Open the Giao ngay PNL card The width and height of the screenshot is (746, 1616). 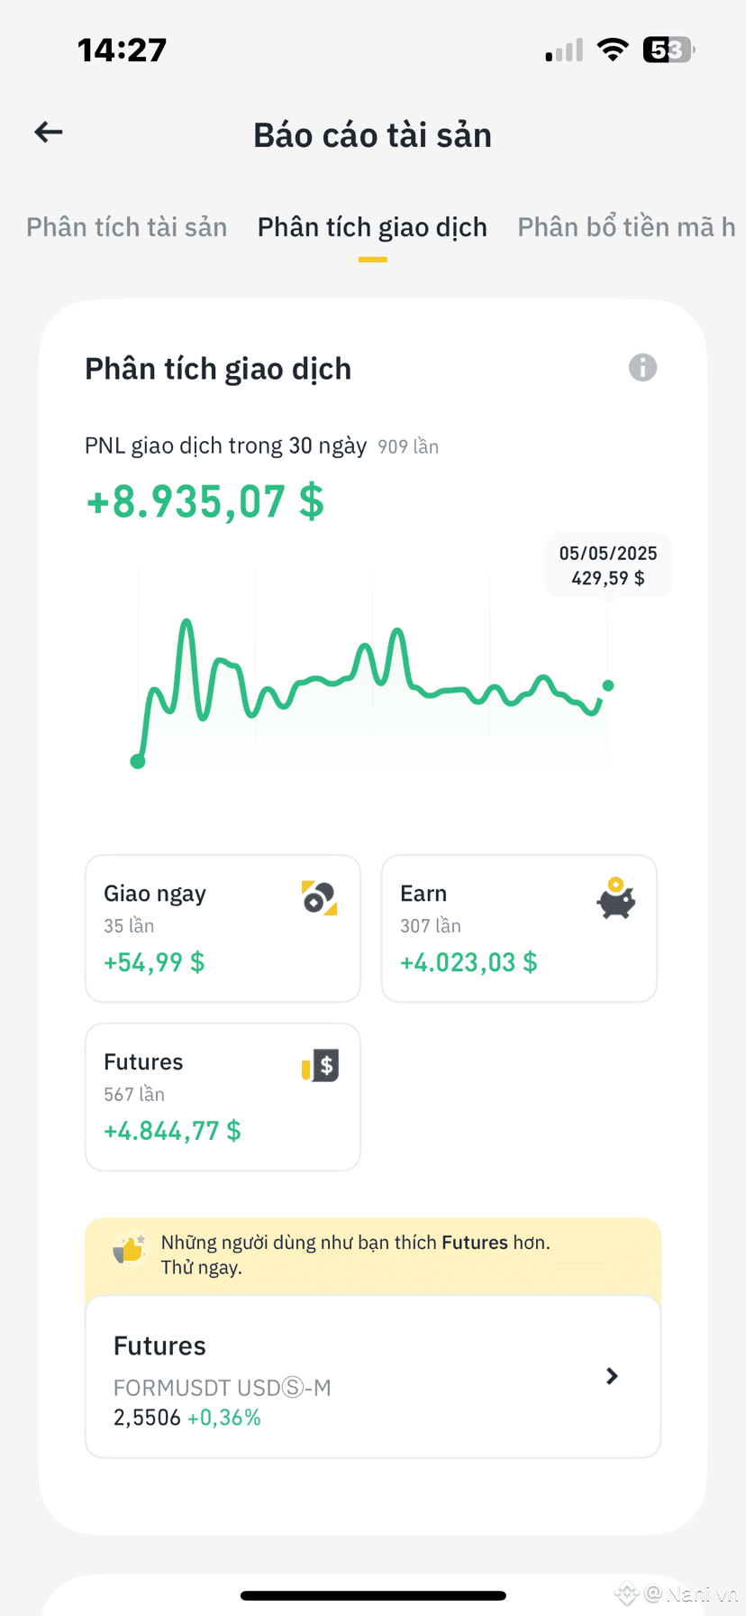223,928
